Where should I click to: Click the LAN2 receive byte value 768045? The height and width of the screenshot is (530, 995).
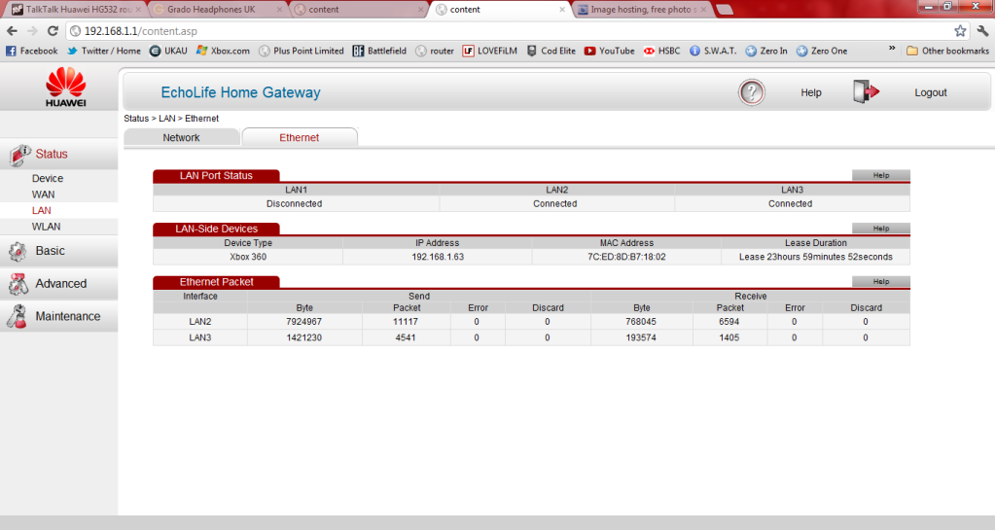[641, 322]
